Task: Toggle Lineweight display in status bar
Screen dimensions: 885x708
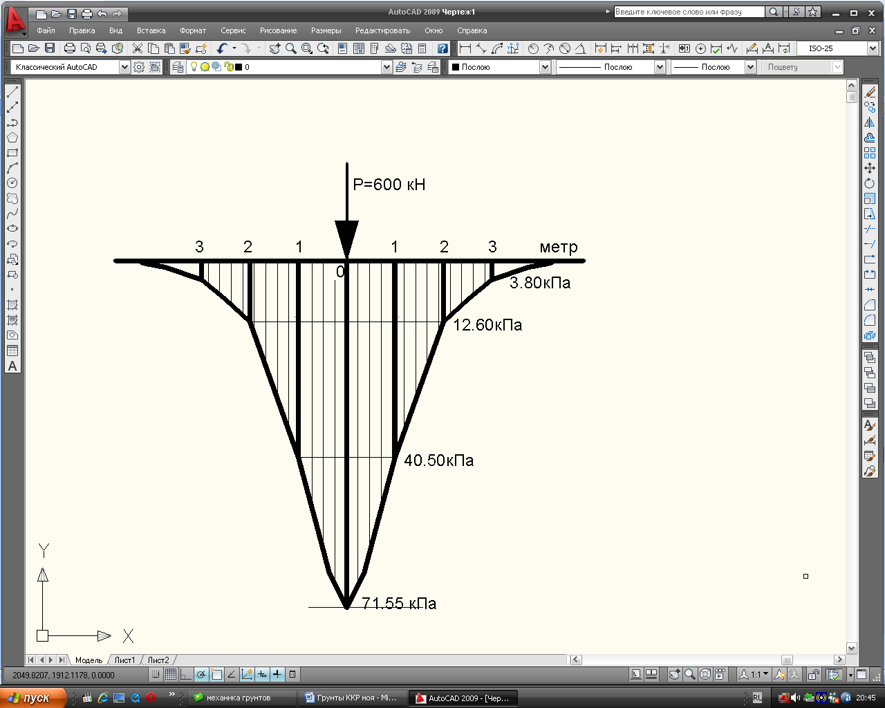Action: [277, 675]
